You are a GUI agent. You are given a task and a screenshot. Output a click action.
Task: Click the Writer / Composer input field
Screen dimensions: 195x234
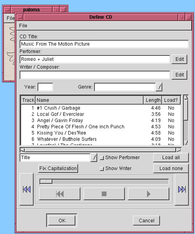tap(95, 75)
